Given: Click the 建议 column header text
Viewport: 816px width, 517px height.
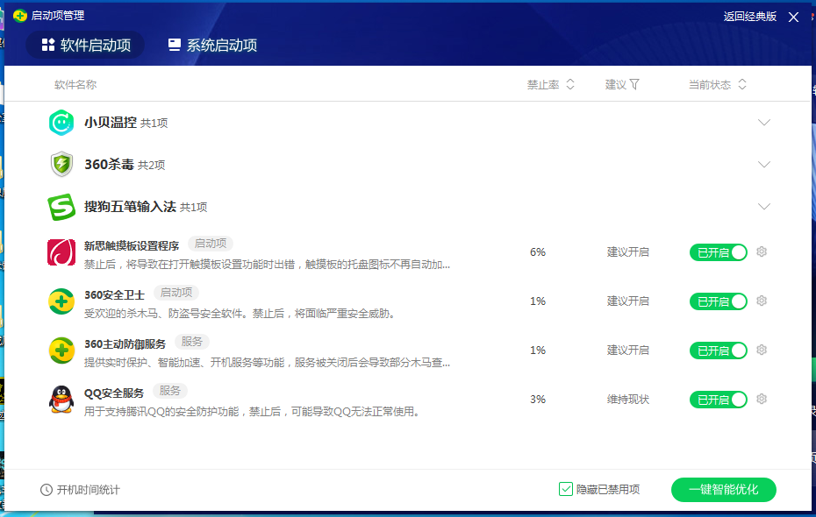Looking at the screenshot, I should click(x=616, y=85).
